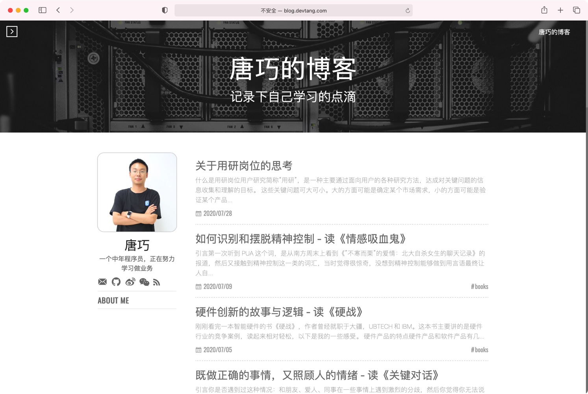Viewport: 588px width, 394px height.
Task: Open post 硬件创新的故事与逻辑
Action: tap(279, 312)
